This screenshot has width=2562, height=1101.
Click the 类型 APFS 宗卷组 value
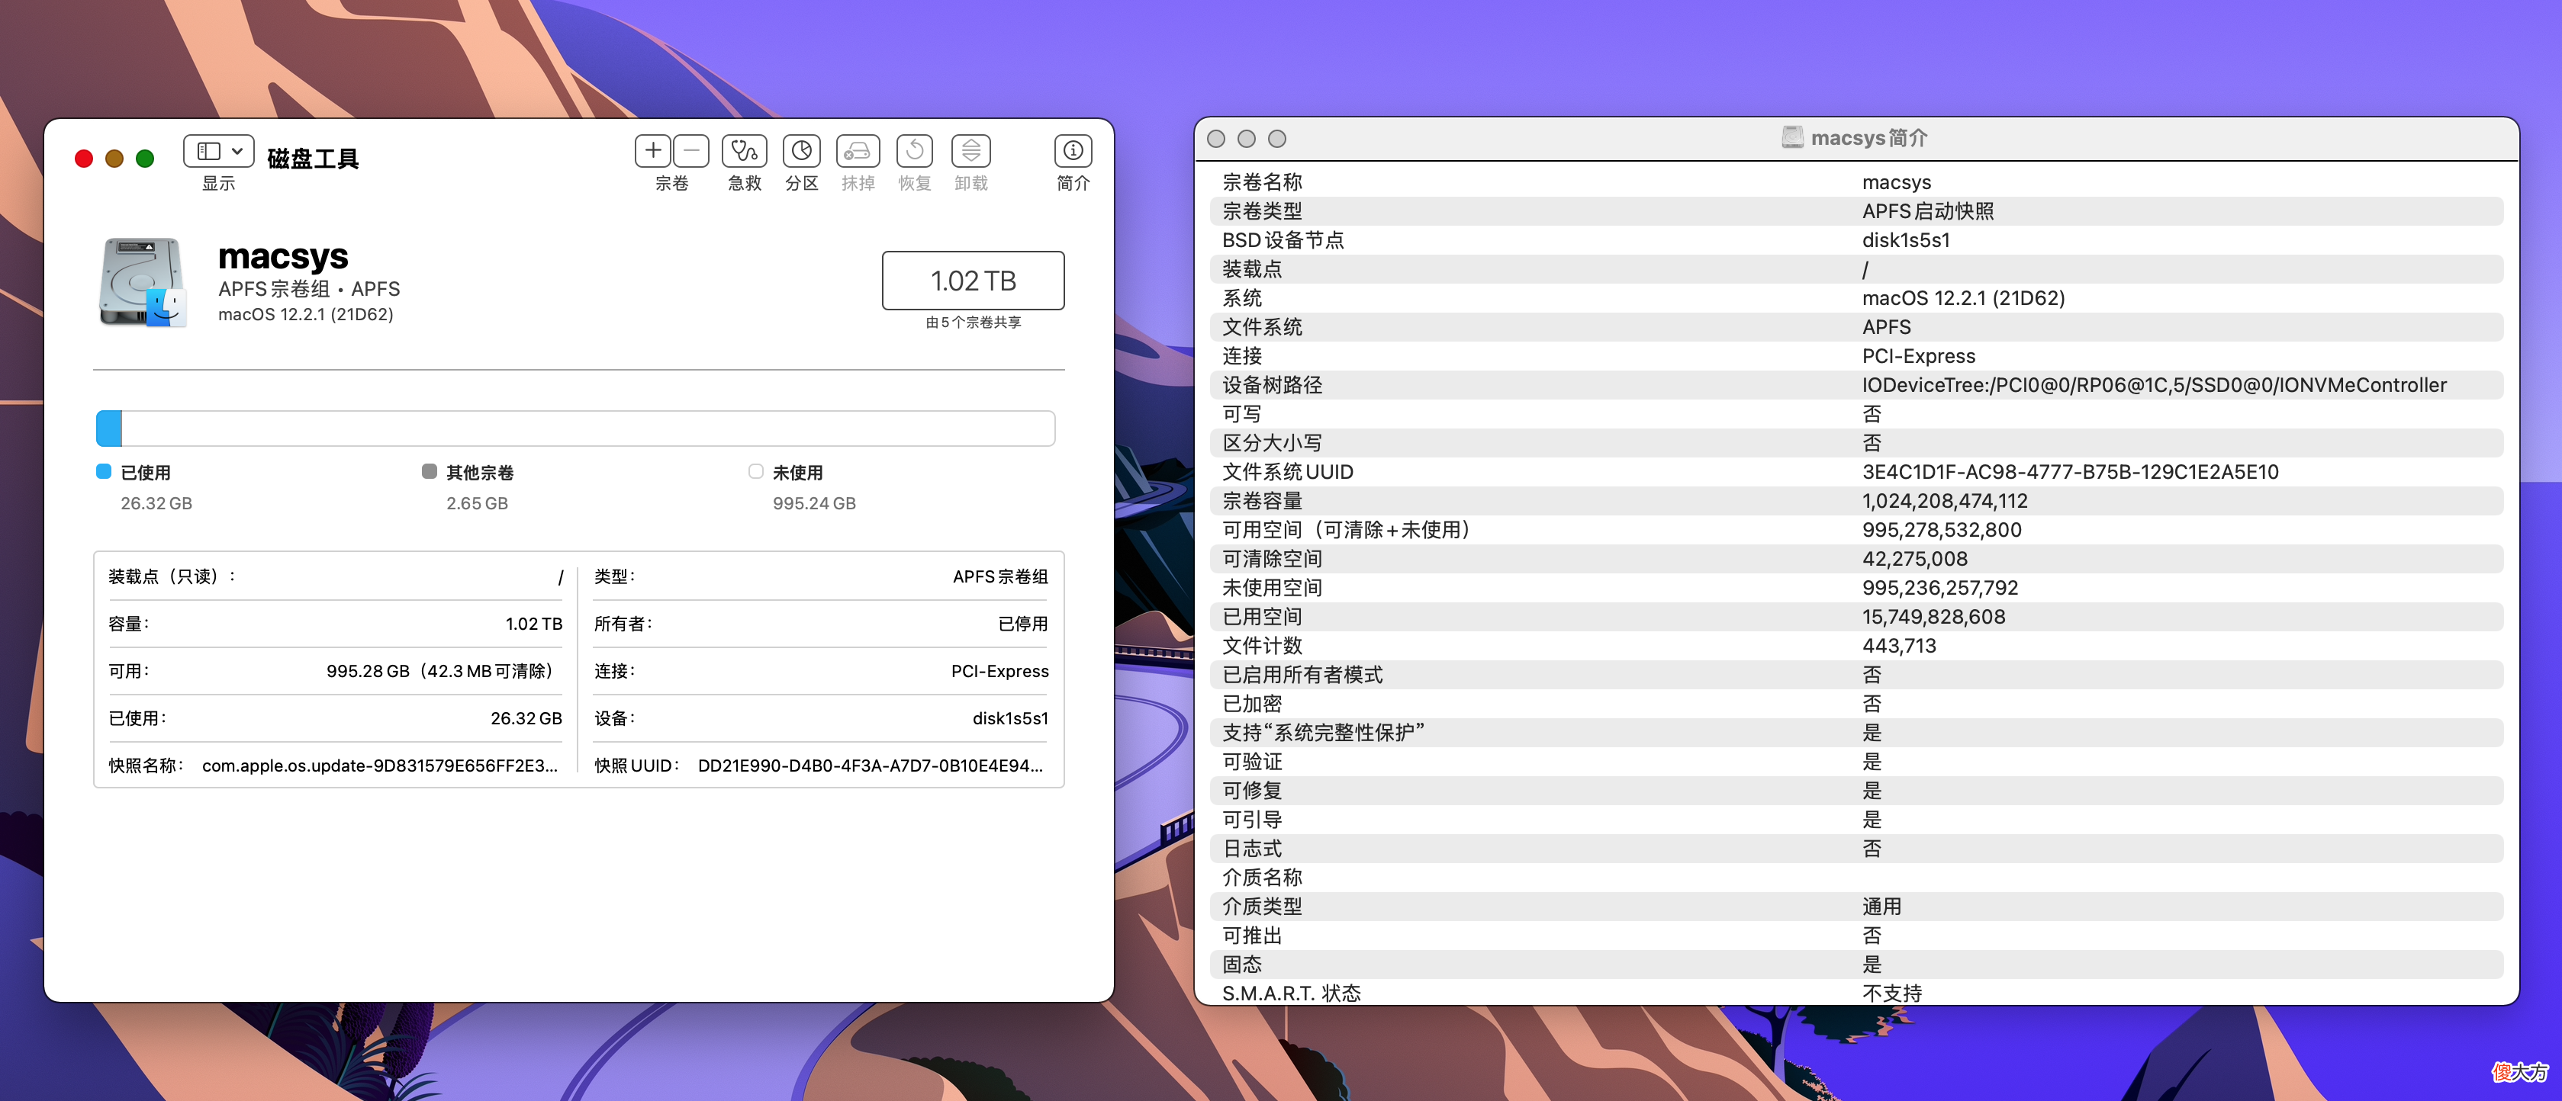[x=999, y=577]
